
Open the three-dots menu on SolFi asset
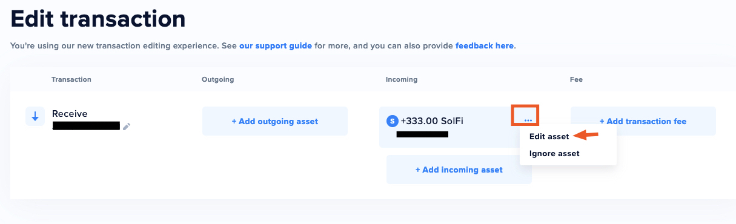pos(525,115)
